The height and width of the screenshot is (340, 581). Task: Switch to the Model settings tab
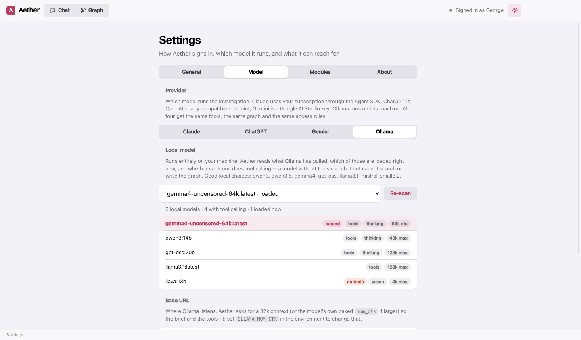(256, 72)
